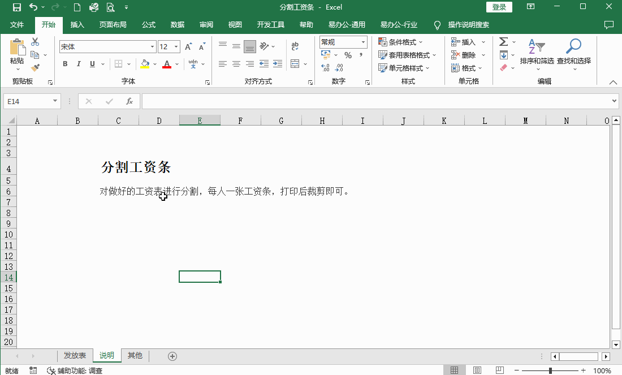The height and width of the screenshot is (375, 622).
Task: Apply the red font color
Action: [x=167, y=64]
